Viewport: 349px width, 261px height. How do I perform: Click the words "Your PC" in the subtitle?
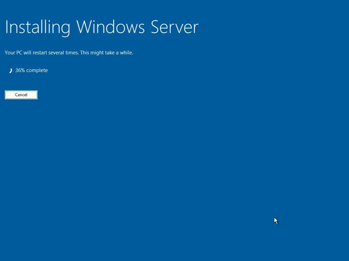pos(13,53)
